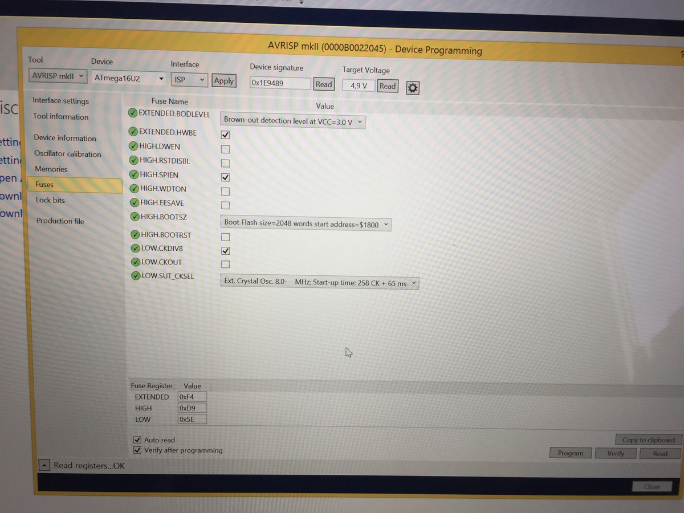Enable the HIGH.BOOTRST fuse checkbox
The height and width of the screenshot is (513, 684).
tap(225, 237)
